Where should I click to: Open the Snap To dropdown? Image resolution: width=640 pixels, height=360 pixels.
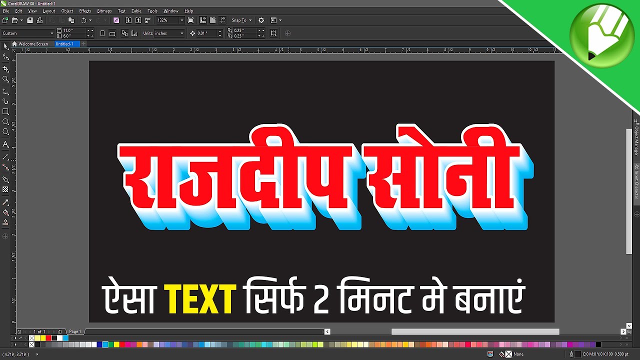[241, 20]
